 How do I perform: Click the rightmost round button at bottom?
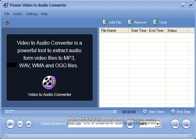(x=186, y=124)
